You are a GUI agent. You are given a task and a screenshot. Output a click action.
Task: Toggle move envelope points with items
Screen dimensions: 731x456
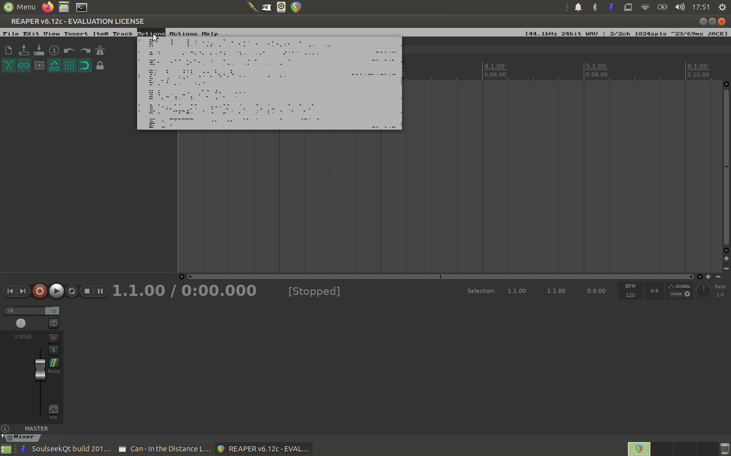point(54,65)
